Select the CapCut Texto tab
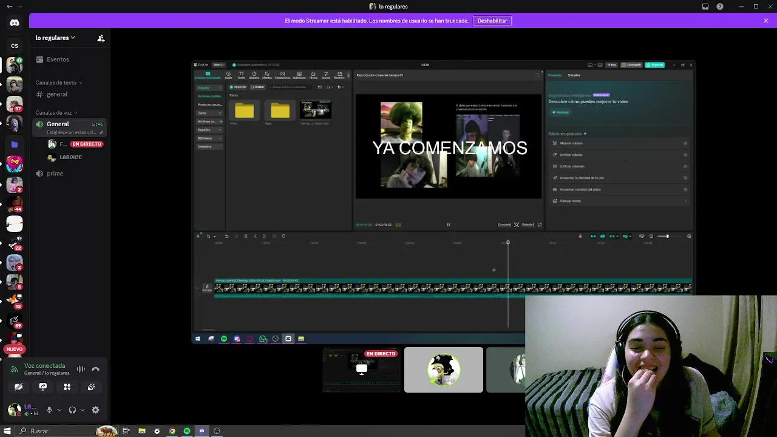777x437 pixels. tap(241, 75)
